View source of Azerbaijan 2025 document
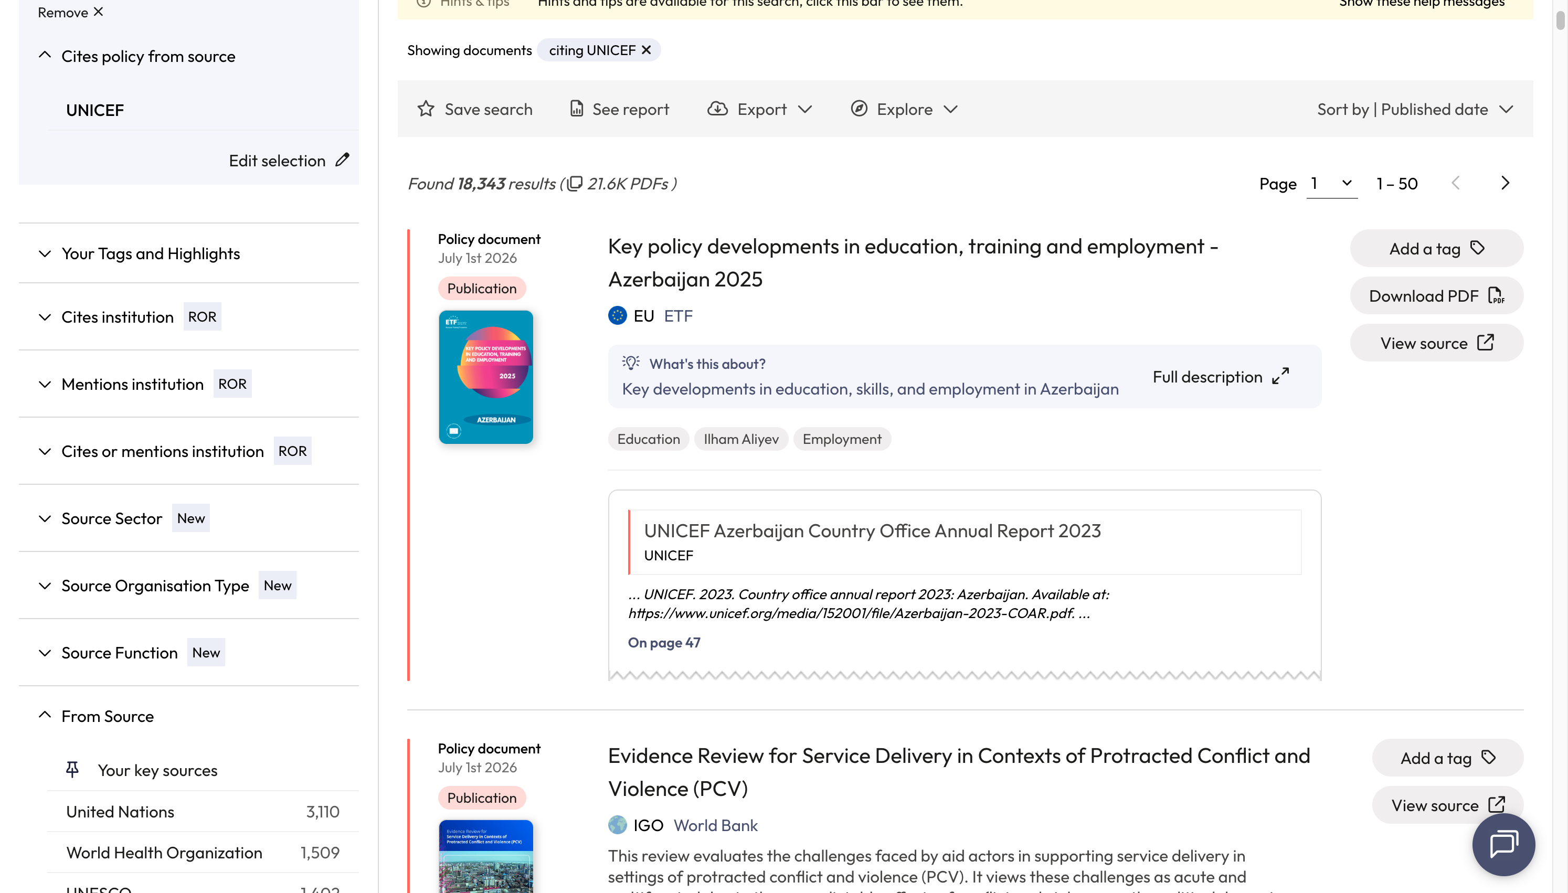 1436,343
